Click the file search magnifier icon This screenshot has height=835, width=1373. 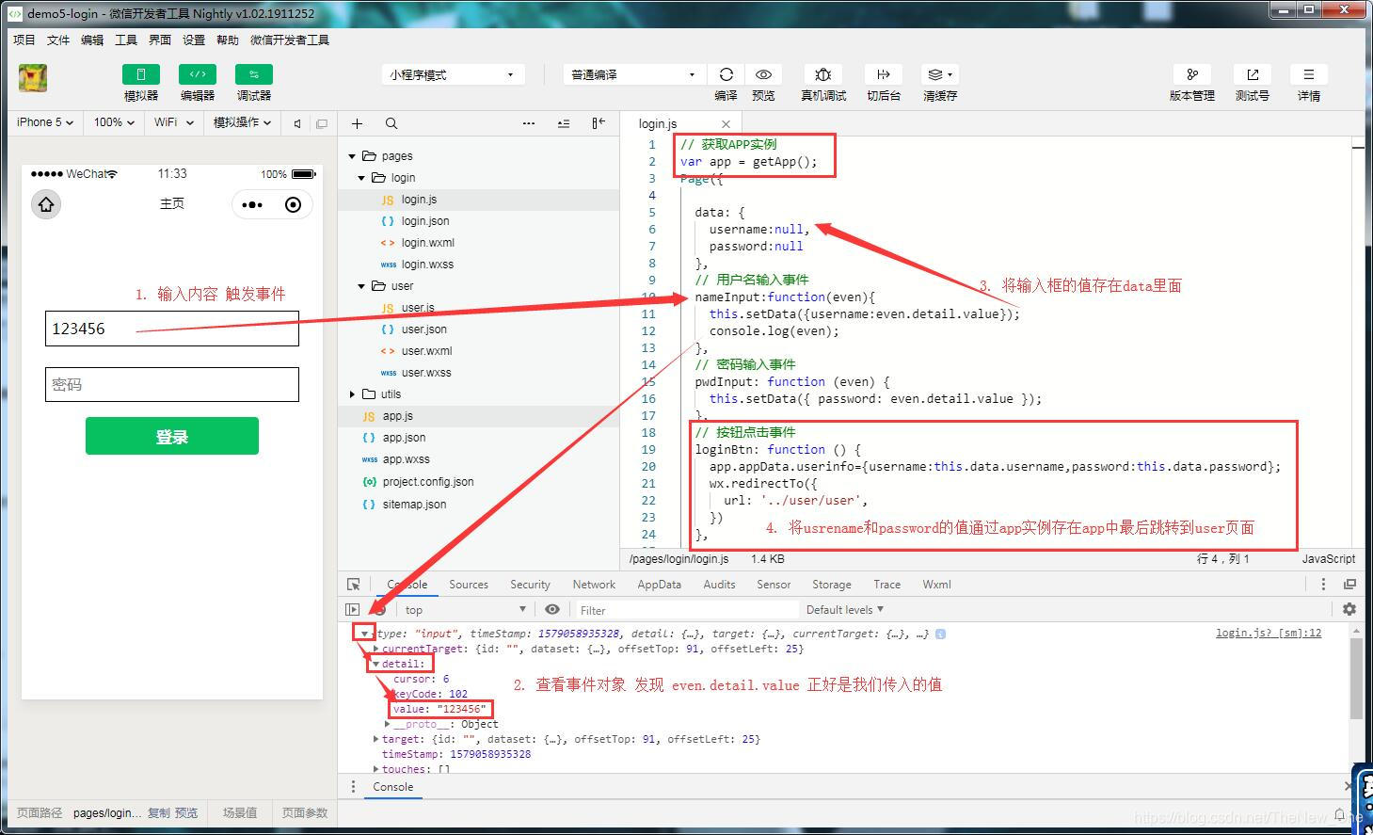point(391,123)
